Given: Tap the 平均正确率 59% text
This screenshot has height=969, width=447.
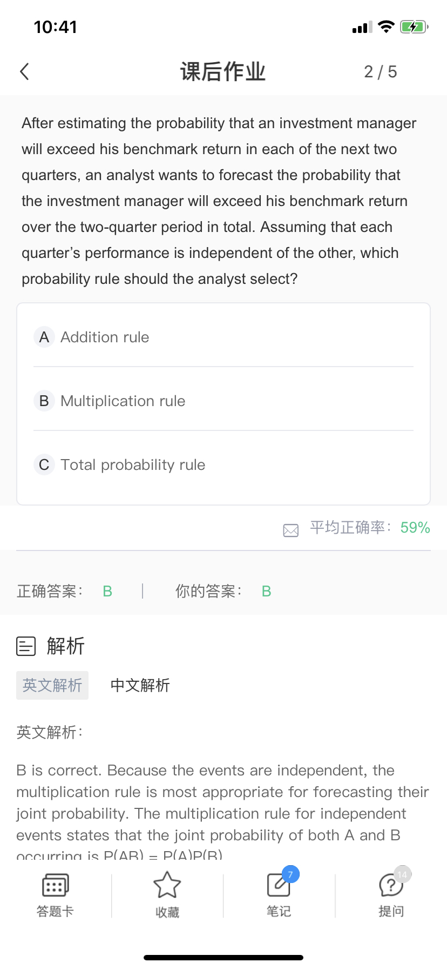Looking at the screenshot, I should click(x=370, y=527).
